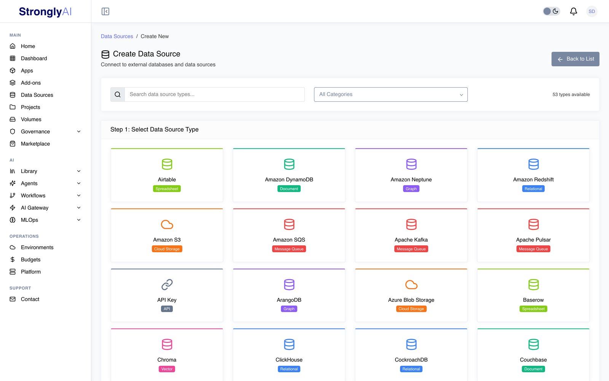Open the All Categories dropdown
Viewport: 609px width, 381px height.
tap(391, 94)
